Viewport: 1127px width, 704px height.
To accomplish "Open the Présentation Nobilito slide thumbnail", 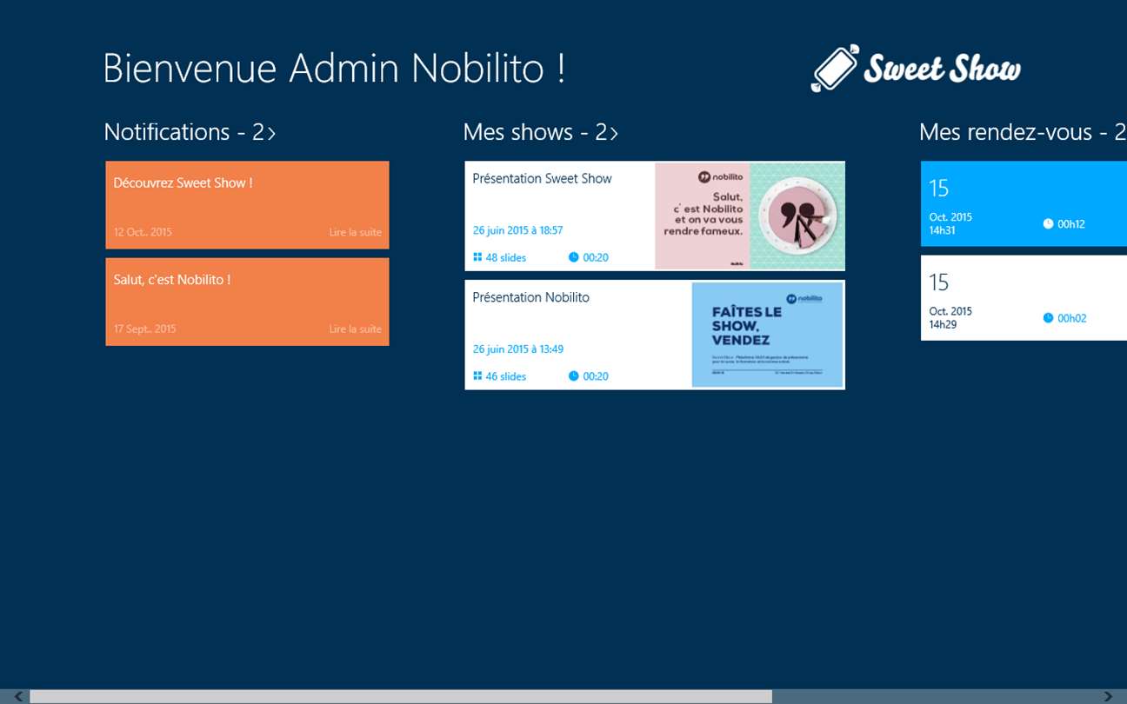I will click(767, 335).
